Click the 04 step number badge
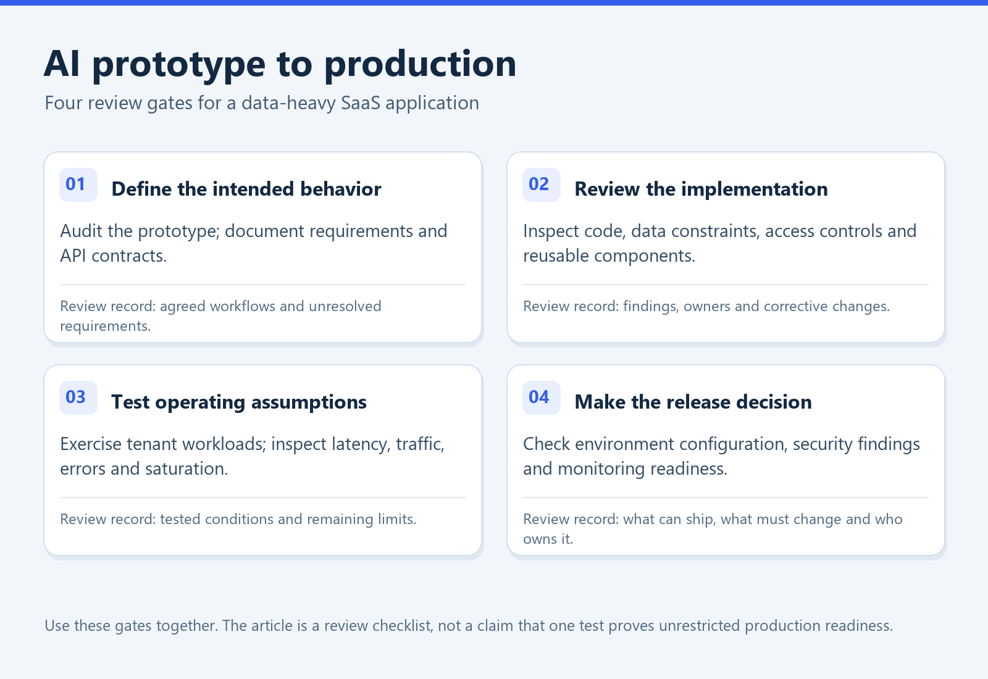The width and height of the screenshot is (988, 679). pyautogui.click(x=542, y=398)
